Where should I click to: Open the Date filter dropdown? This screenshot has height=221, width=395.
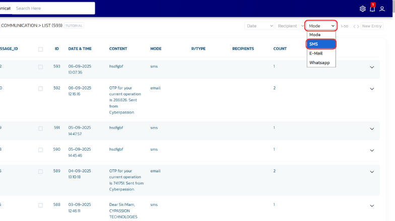(259, 26)
